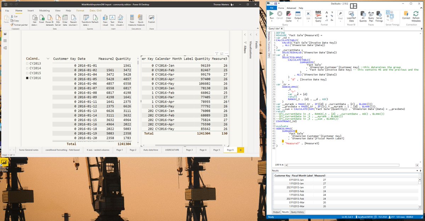Create a New measure in Power BI

point(132,20)
